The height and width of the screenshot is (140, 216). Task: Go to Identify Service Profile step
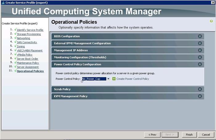30,30
